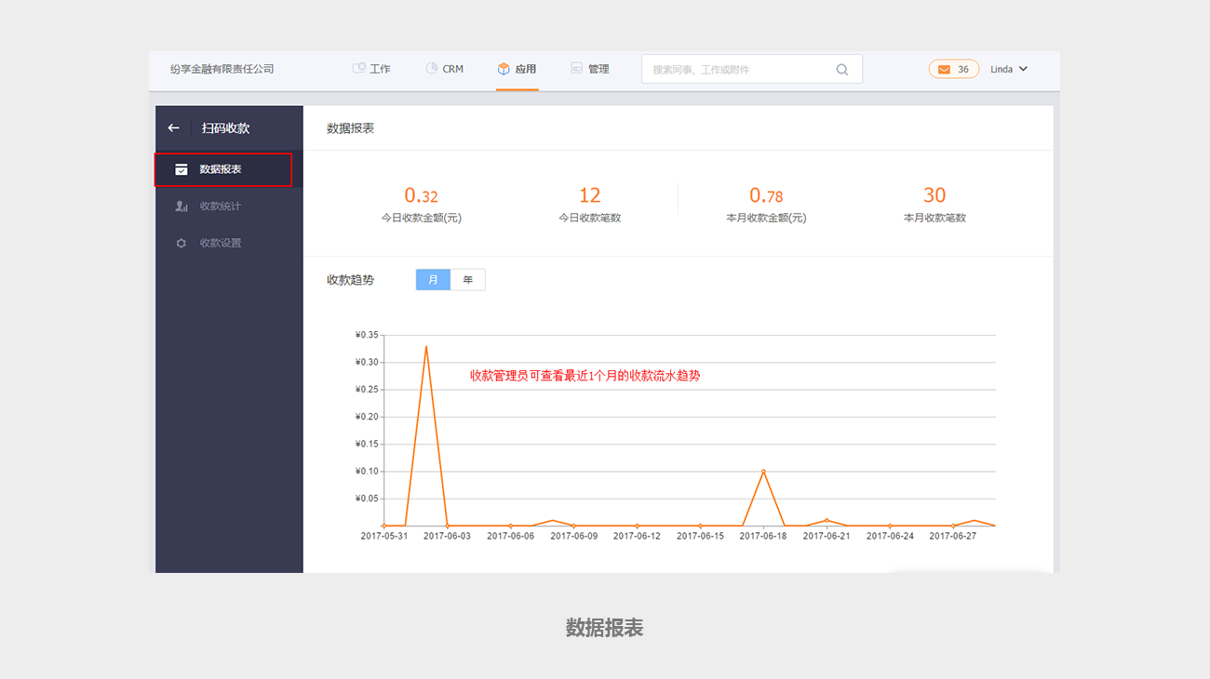Image resolution: width=1210 pixels, height=679 pixels.
Task: Click the x-axis label 2017-06-27
Action: 953,537
